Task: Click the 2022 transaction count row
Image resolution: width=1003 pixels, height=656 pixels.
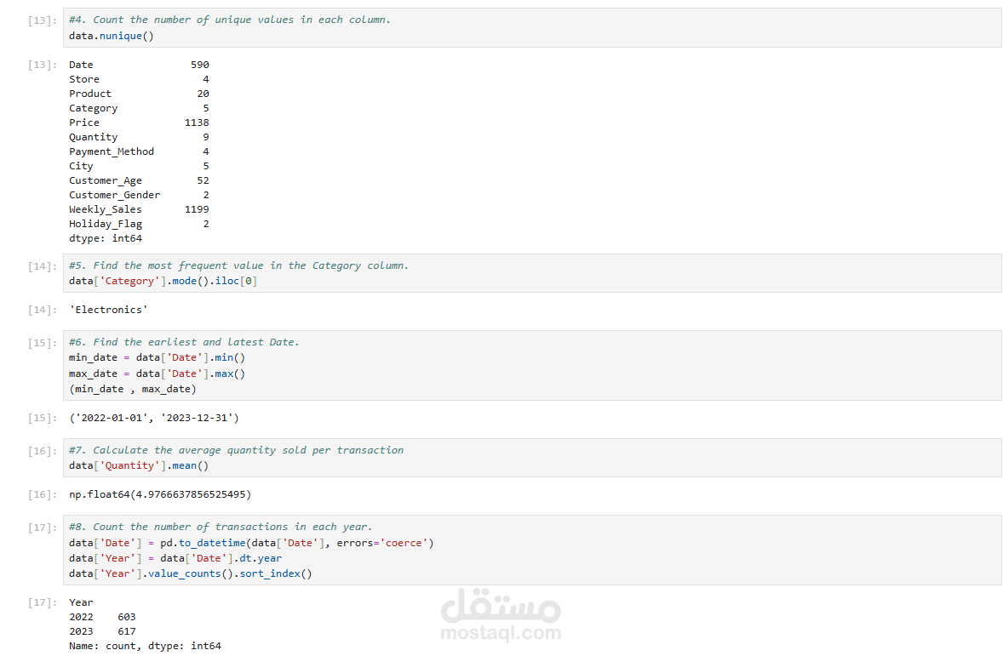Action: (x=102, y=617)
